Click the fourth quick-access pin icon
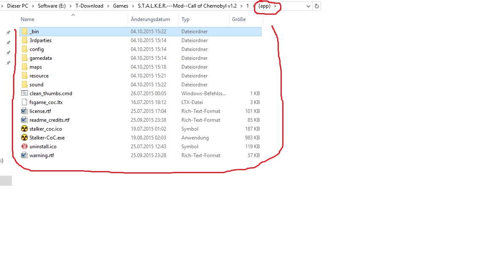 coord(8,63)
